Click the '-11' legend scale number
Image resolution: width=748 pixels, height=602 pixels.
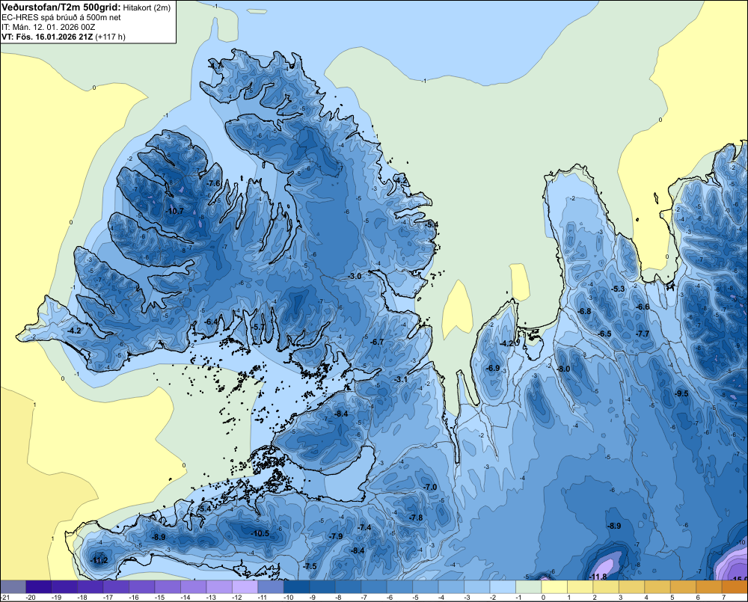[263, 598]
